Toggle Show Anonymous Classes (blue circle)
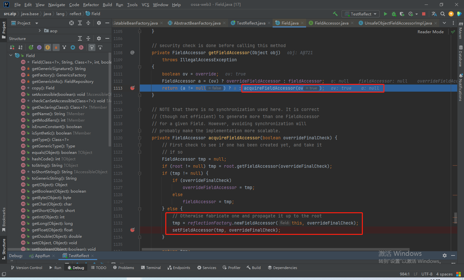Viewport: 464px width, 280px height. point(73,47)
